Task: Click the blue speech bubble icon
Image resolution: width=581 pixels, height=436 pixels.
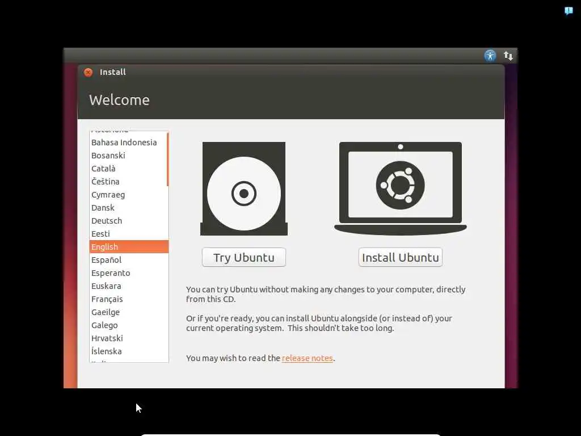Action: click(x=569, y=11)
